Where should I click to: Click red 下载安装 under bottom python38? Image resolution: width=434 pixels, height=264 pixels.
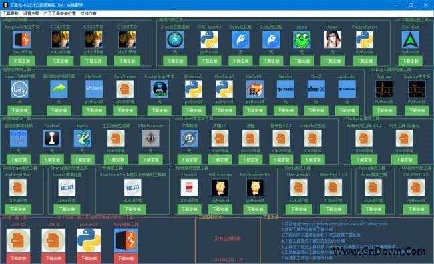pyautogui.click(x=89, y=258)
